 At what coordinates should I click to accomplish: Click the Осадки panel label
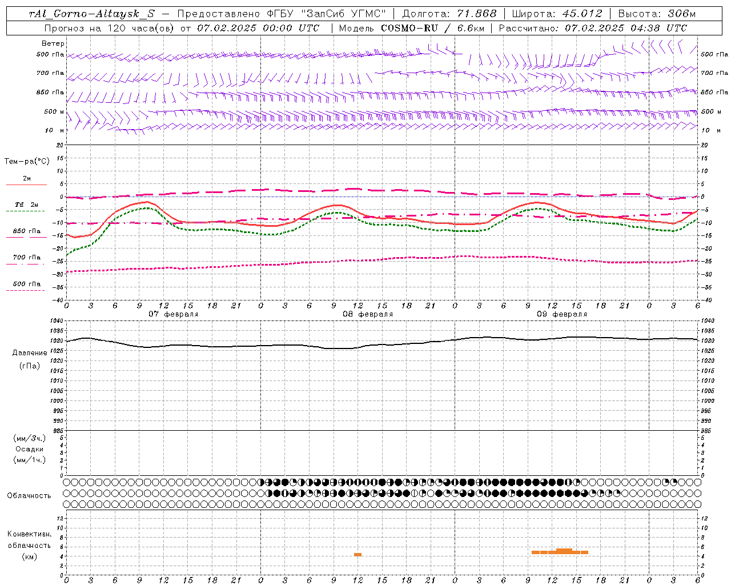(30, 449)
